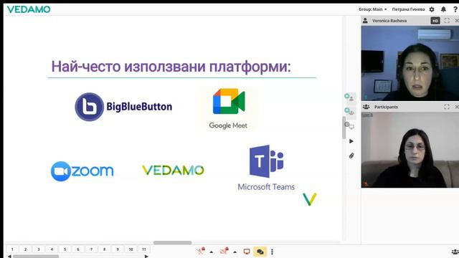
Task: Click the right arrow of page tabs scrollbar
Action: pos(146,257)
